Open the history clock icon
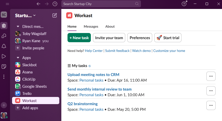222x121 pixels. pos(55,4)
